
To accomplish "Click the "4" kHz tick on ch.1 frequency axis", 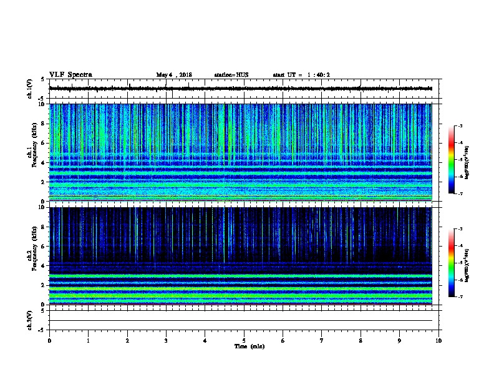I will pos(43,162).
